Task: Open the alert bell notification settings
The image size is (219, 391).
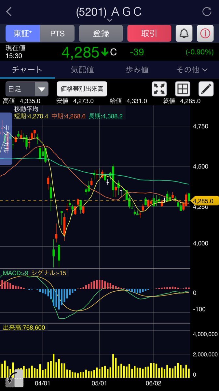Action: tap(184, 33)
